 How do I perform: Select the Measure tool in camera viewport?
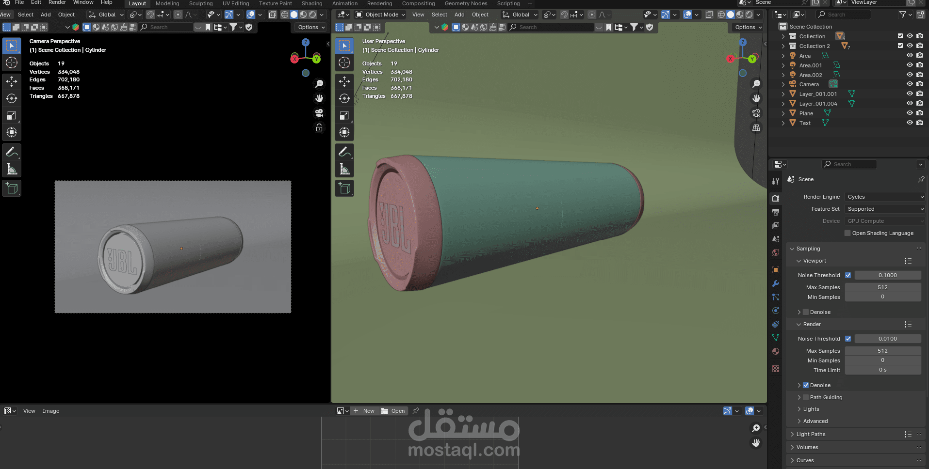12,169
